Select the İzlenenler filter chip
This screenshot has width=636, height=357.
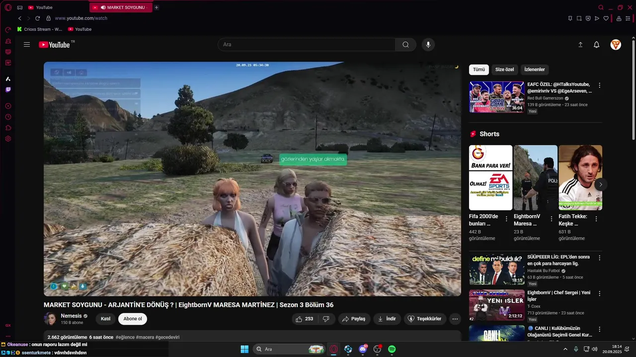tap(535, 69)
